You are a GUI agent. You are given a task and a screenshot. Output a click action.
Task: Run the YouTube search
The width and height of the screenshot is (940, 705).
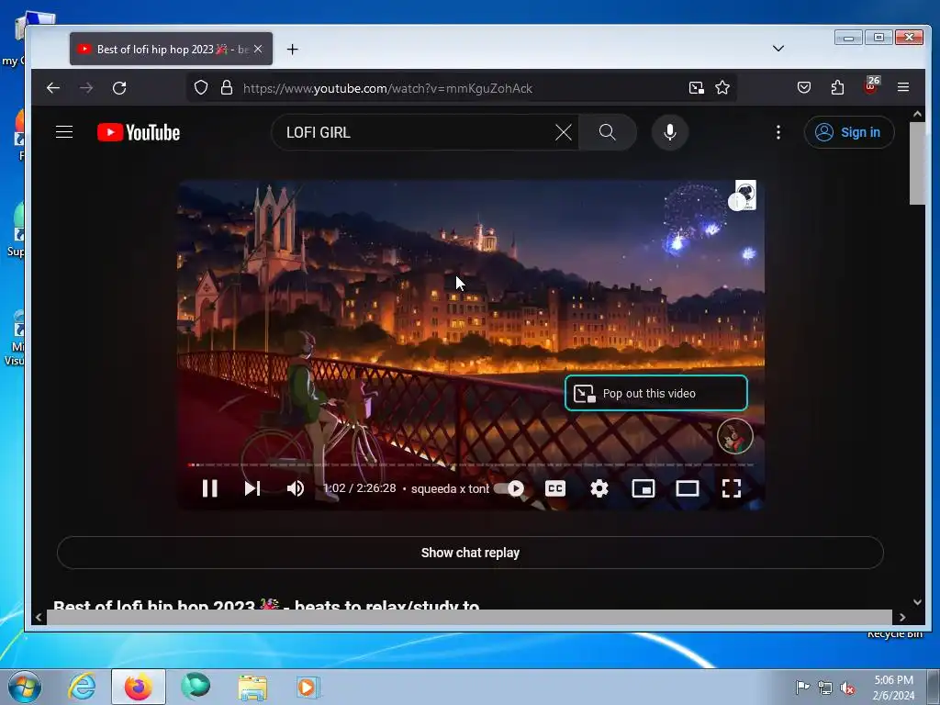(x=608, y=132)
